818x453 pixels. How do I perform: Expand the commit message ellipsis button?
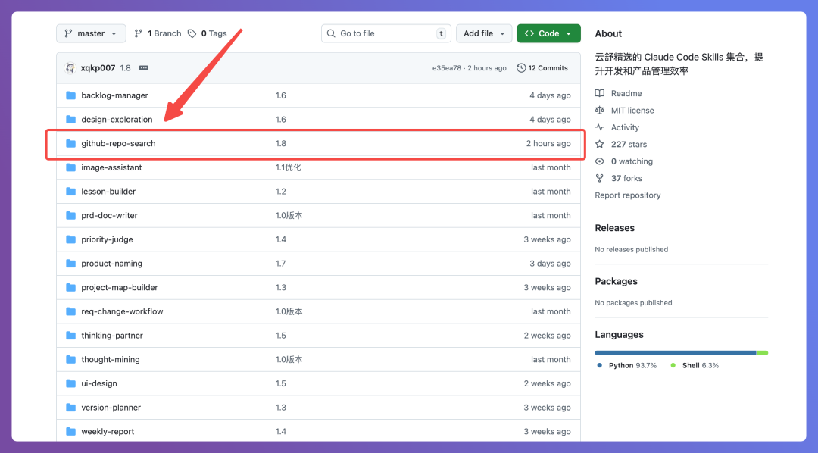[144, 68]
